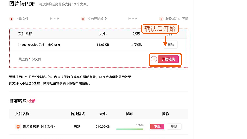247x139 pixels.
Task: Click the 每次转换任务最多支持 10 个文件 hint
Action: 64,4
